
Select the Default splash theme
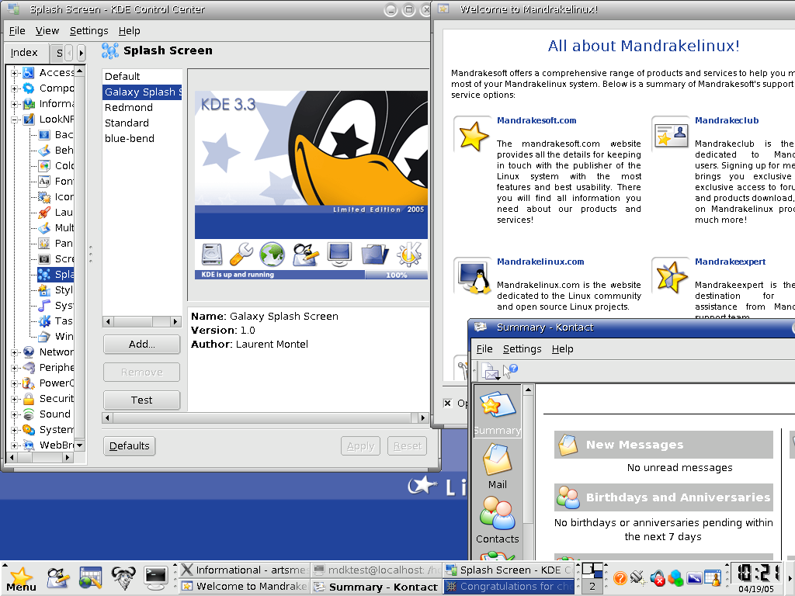[122, 77]
